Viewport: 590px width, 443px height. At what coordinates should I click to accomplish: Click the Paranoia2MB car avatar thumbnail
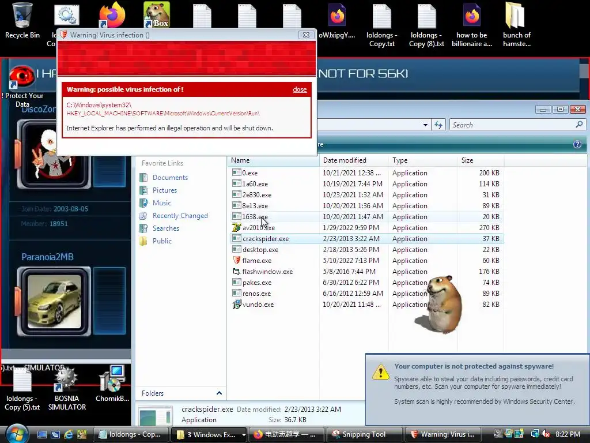pyautogui.click(x=54, y=301)
